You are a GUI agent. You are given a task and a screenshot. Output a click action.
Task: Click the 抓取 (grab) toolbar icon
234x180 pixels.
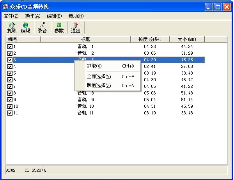[x=12, y=27]
